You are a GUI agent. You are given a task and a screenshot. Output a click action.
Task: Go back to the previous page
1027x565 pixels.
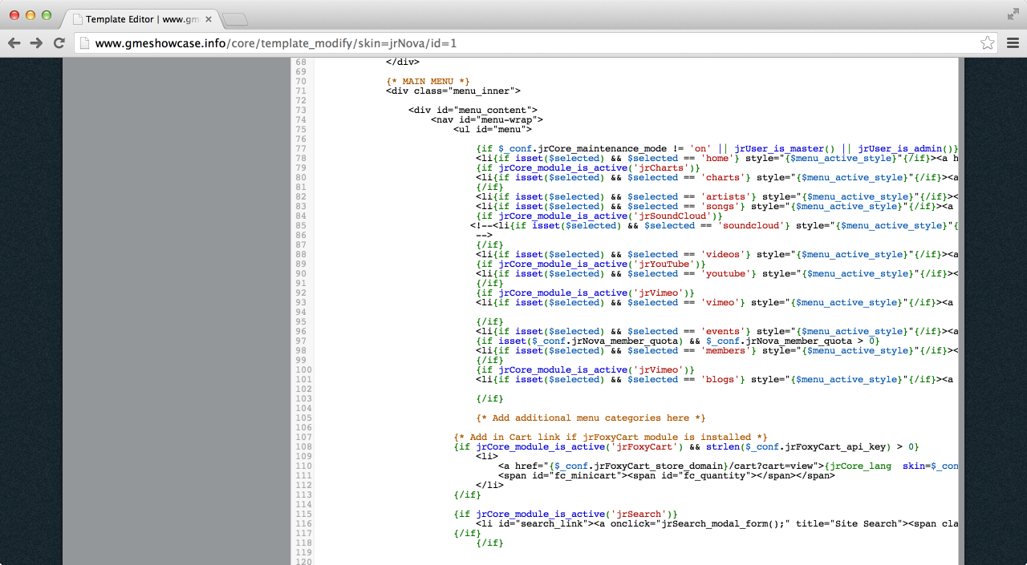[x=14, y=43]
